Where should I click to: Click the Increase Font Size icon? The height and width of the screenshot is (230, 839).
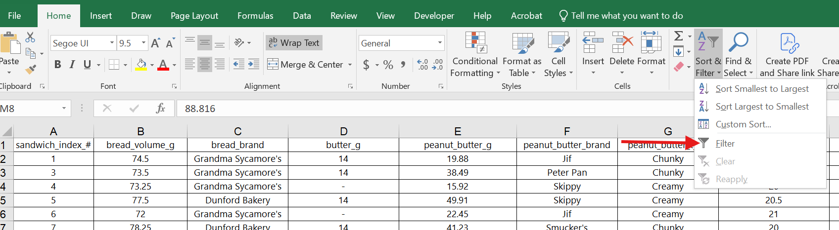click(x=155, y=43)
